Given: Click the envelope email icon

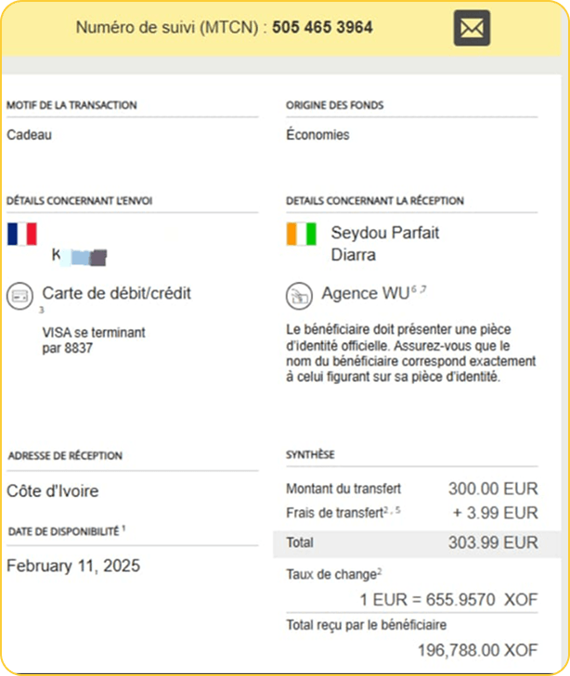Looking at the screenshot, I should pyautogui.click(x=472, y=28).
